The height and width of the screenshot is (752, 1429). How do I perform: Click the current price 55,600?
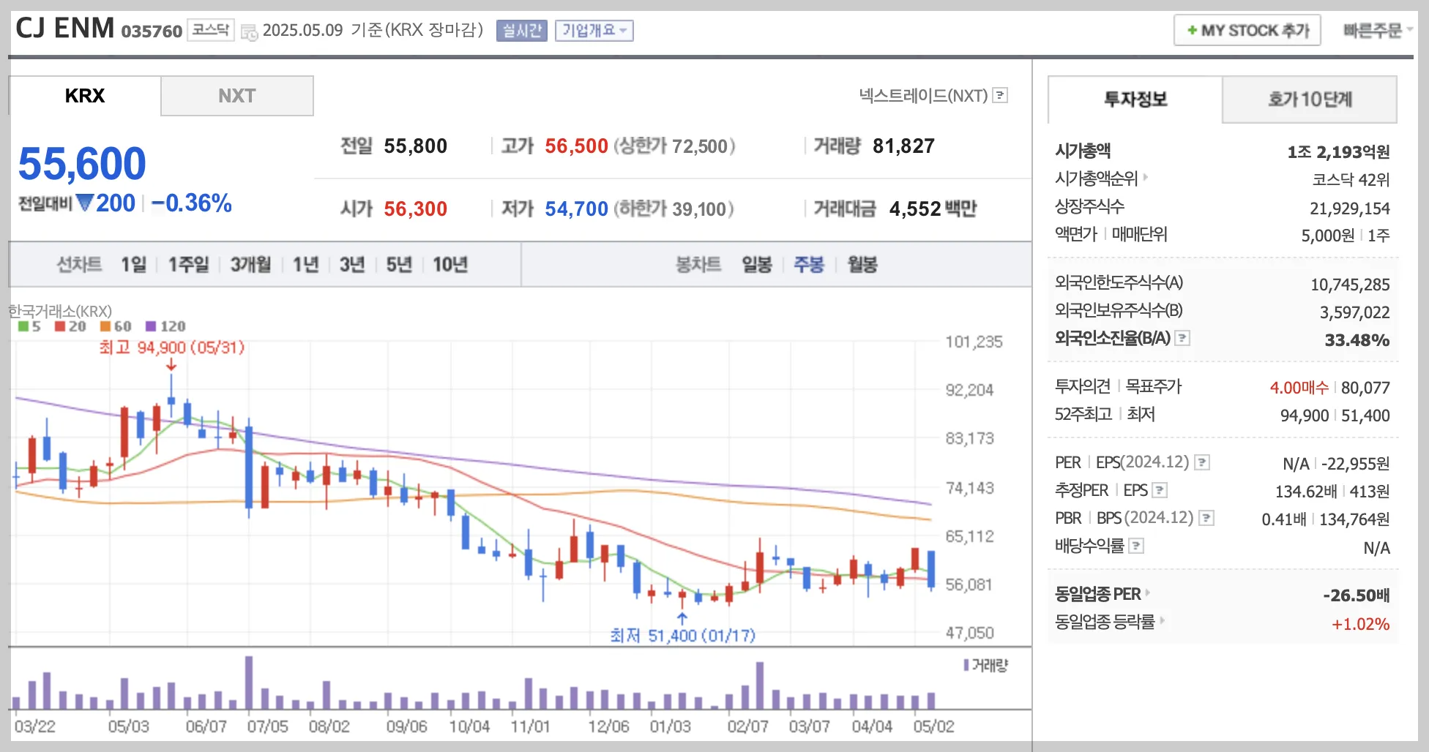(x=82, y=163)
